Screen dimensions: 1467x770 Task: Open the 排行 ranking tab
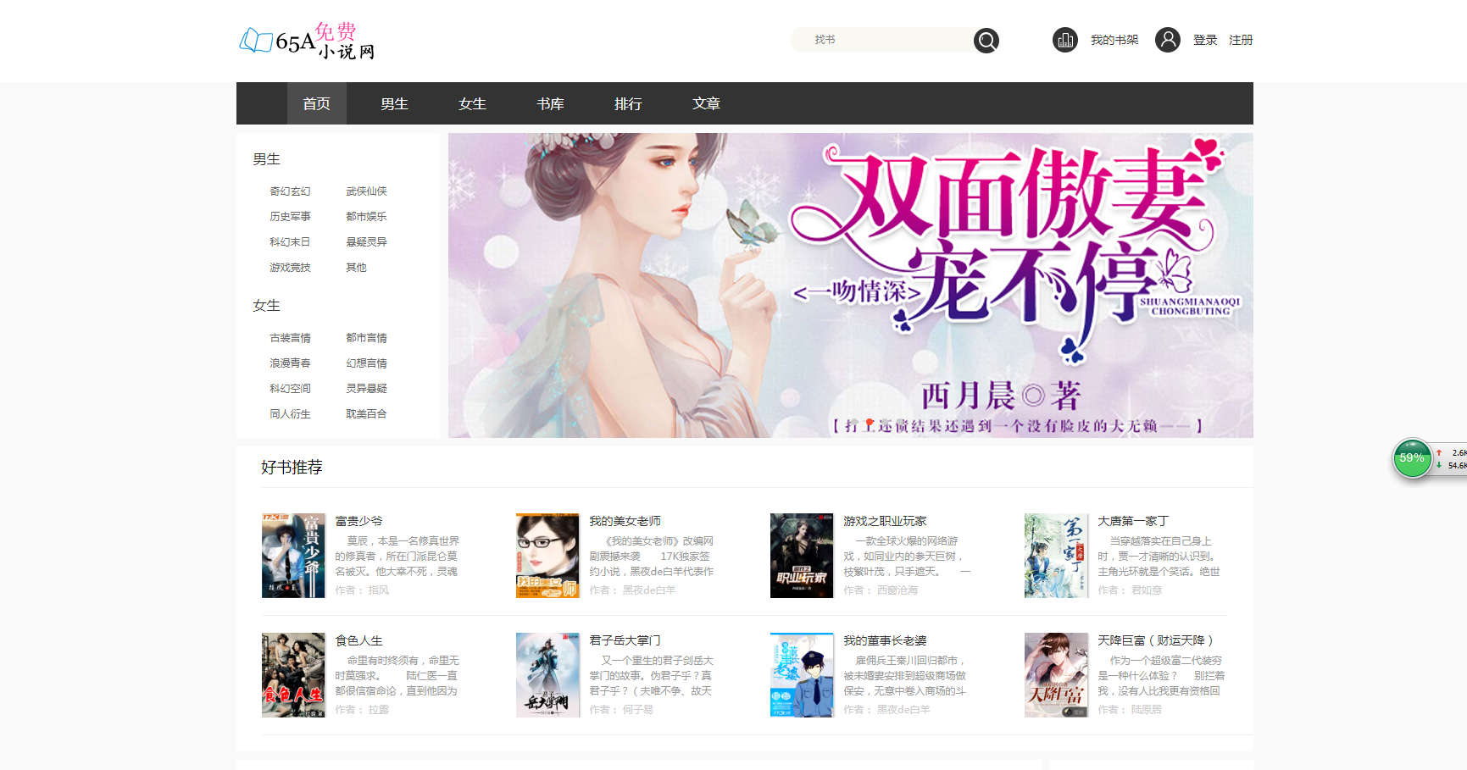click(x=628, y=103)
